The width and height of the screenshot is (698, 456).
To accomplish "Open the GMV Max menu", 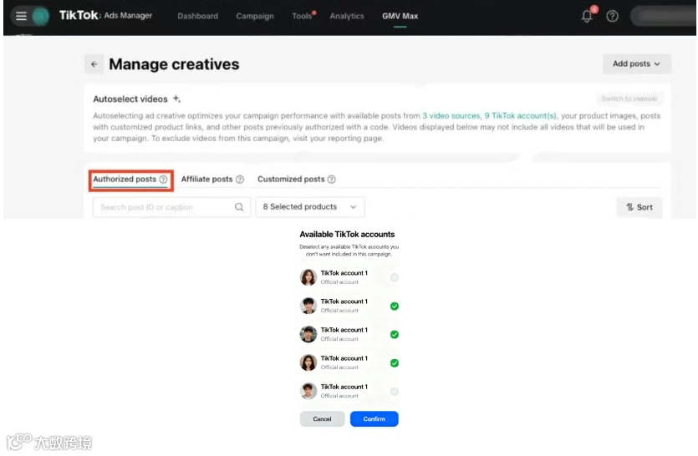I will click(x=400, y=16).
